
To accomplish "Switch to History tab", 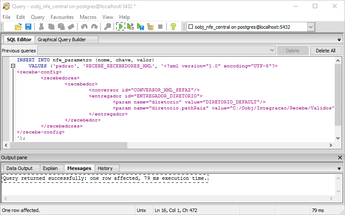I will [107, 168].
